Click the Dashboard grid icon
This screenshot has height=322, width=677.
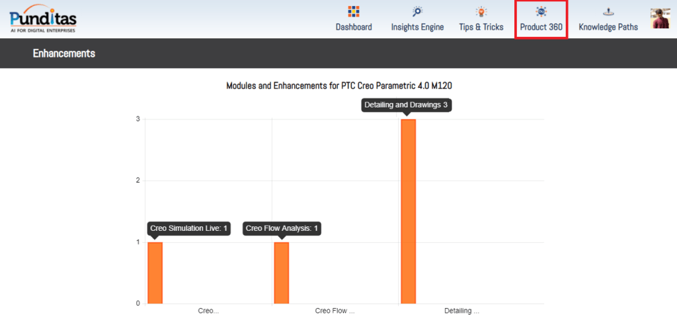click(x=354, y=12)
